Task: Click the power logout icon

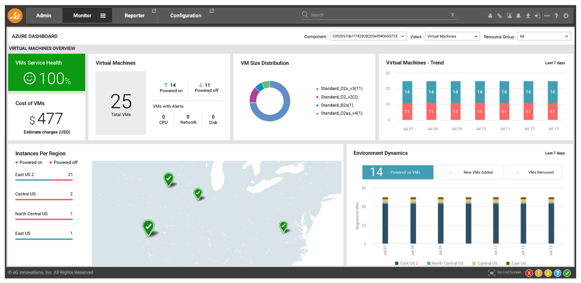Action: pyautogui.click(x=566, y=15)
